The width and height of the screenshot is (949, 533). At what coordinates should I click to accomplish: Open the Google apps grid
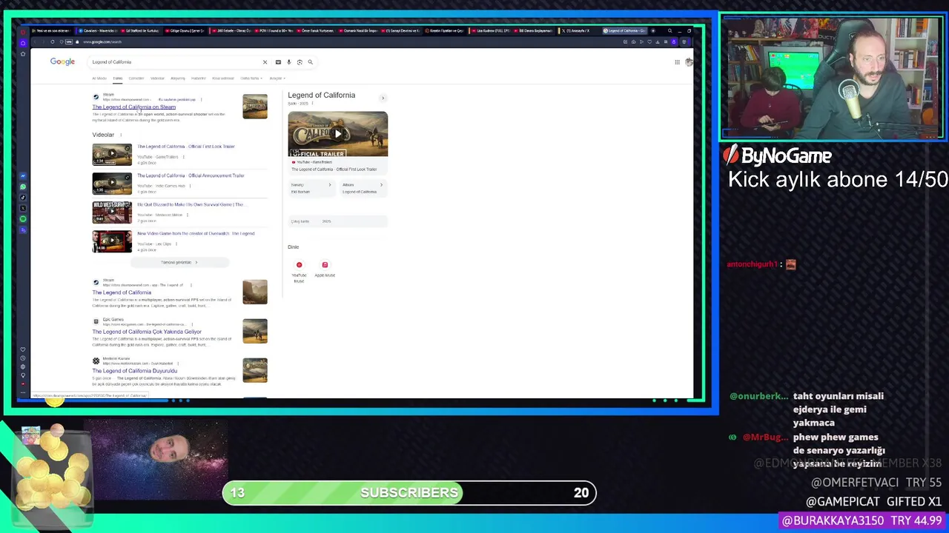click(677, 62)
